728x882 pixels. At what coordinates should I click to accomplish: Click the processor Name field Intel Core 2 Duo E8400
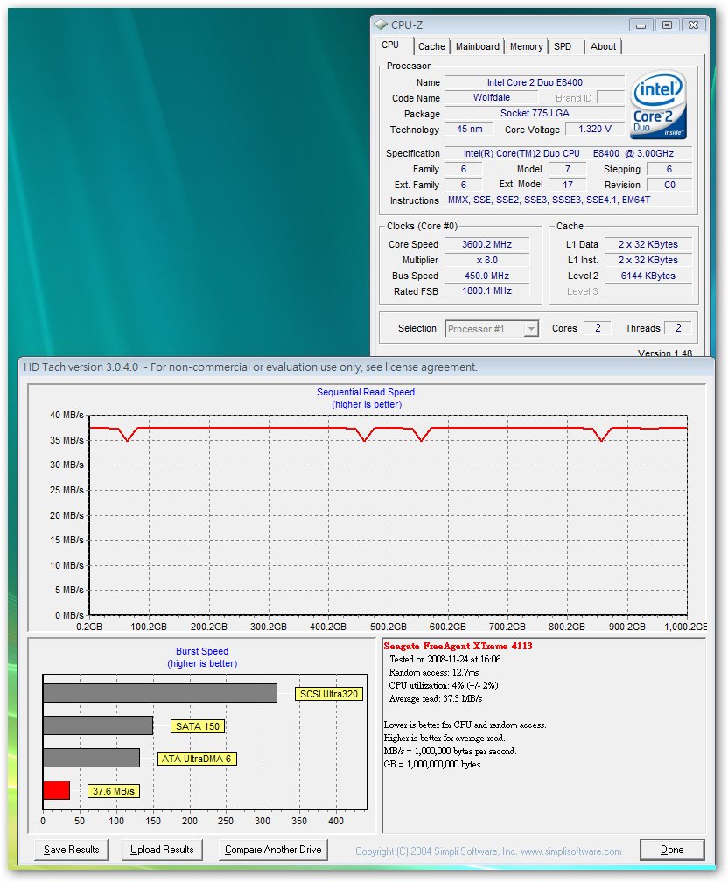coord(535,82)
